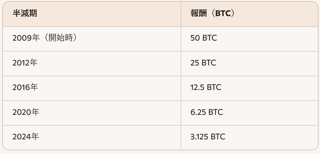This screenshot has width=320, height=154.
Task: Select the 50 BTC reward cell
Action: click(x=204, y=38)
